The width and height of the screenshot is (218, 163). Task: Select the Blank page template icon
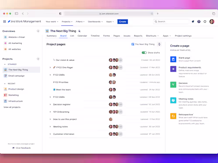coord(173,59)
